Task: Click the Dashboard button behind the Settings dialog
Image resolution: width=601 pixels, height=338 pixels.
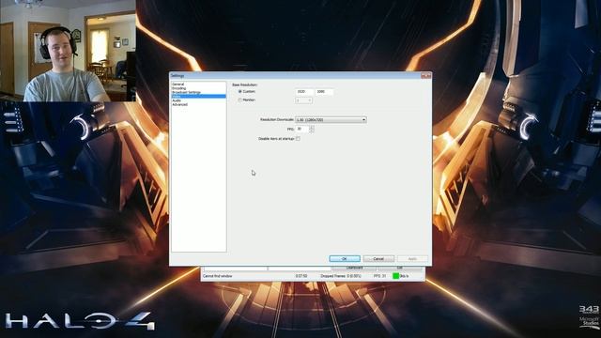Action: (355, 268)
